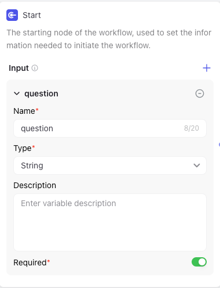Focus the Name field containing question
220x288 pixels.
point(110,128)
